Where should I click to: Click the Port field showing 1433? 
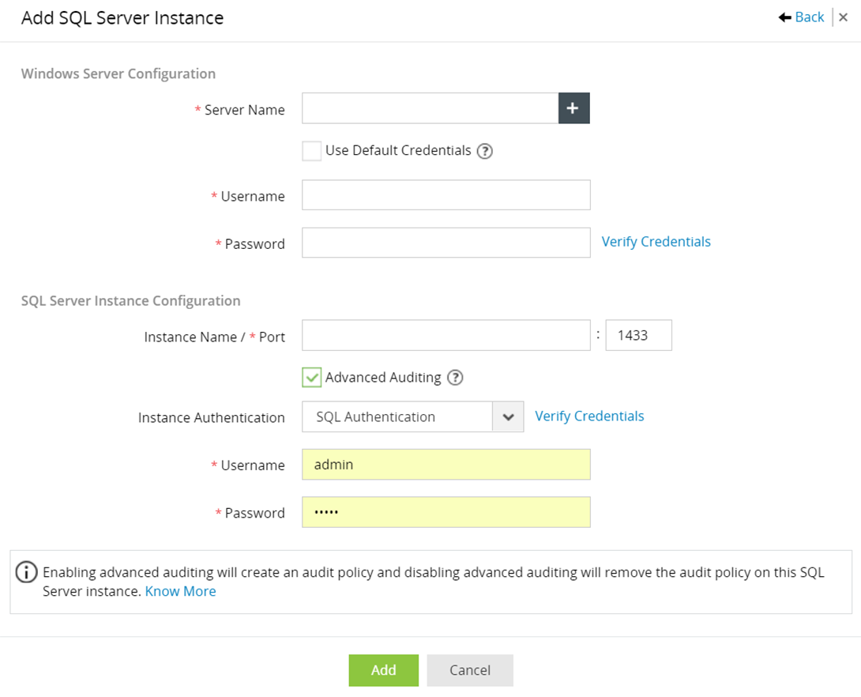click(x=638, y=335)
